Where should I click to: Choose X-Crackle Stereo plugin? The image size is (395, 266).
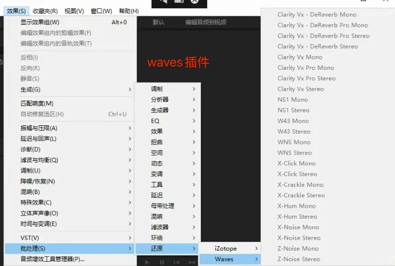click(x=301, y=195)
